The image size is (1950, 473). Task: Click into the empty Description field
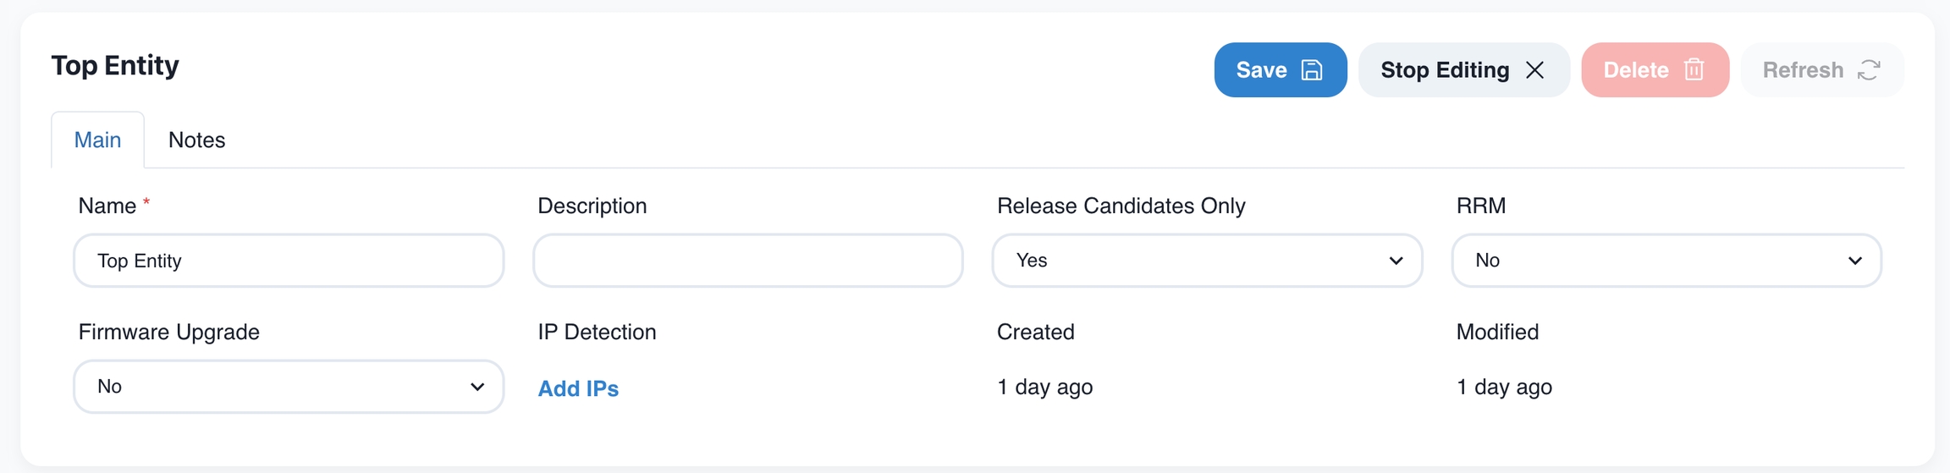[x=747, y=261]
